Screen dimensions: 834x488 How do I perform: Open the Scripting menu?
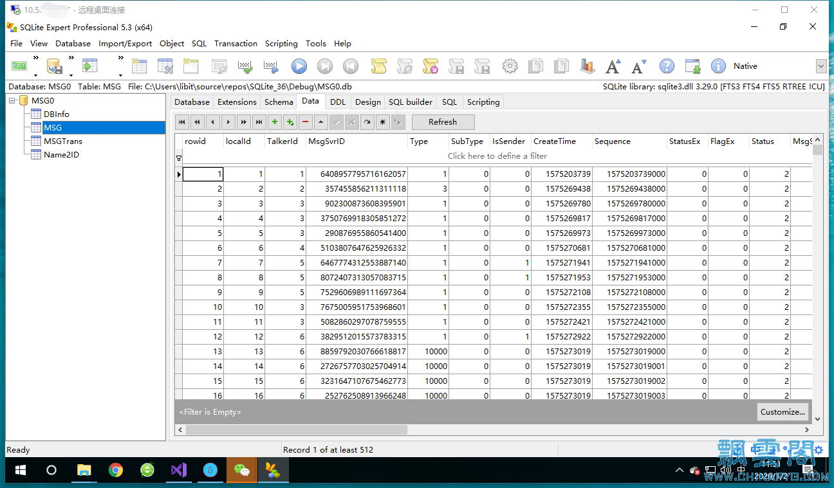click(281, 44)
